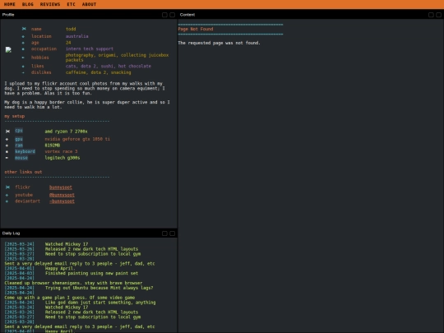
Task: Click the paragraph about the happy border collie
Action: pos(87,104)
